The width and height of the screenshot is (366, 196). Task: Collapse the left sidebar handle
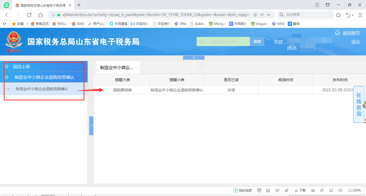coord(91,126)
